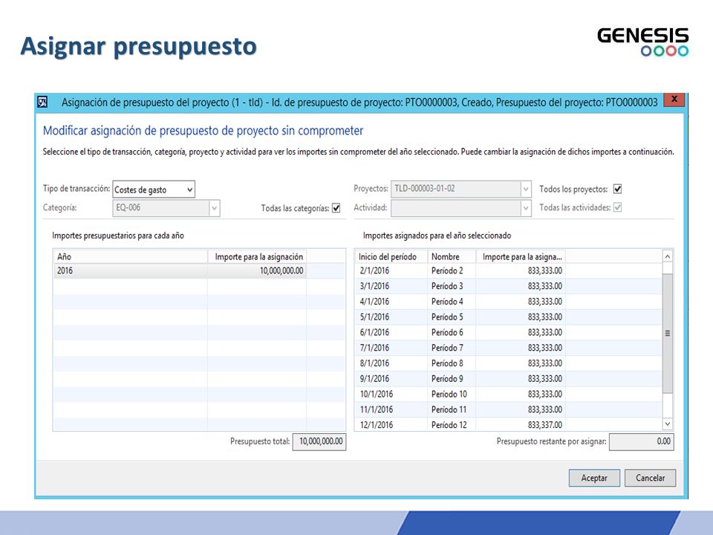Toggle the Todas las actividades checkbox
713x535 pixels.
(617, 207)
